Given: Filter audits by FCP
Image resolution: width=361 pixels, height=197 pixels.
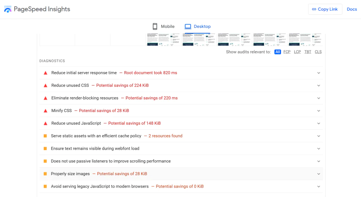Looking at the screenshot, I should [287, 52].
